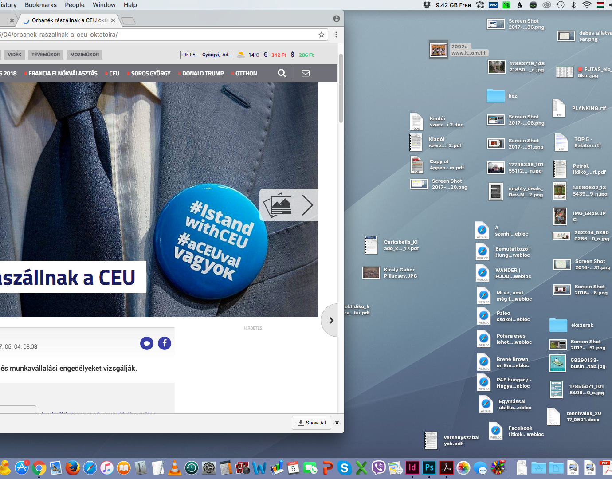
Task: Open the App Store from the Dock
Action: point(22,468)
